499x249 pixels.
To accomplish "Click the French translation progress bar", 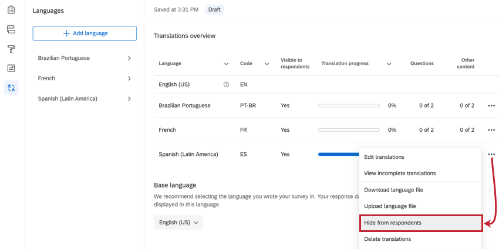I will point(349,130).
